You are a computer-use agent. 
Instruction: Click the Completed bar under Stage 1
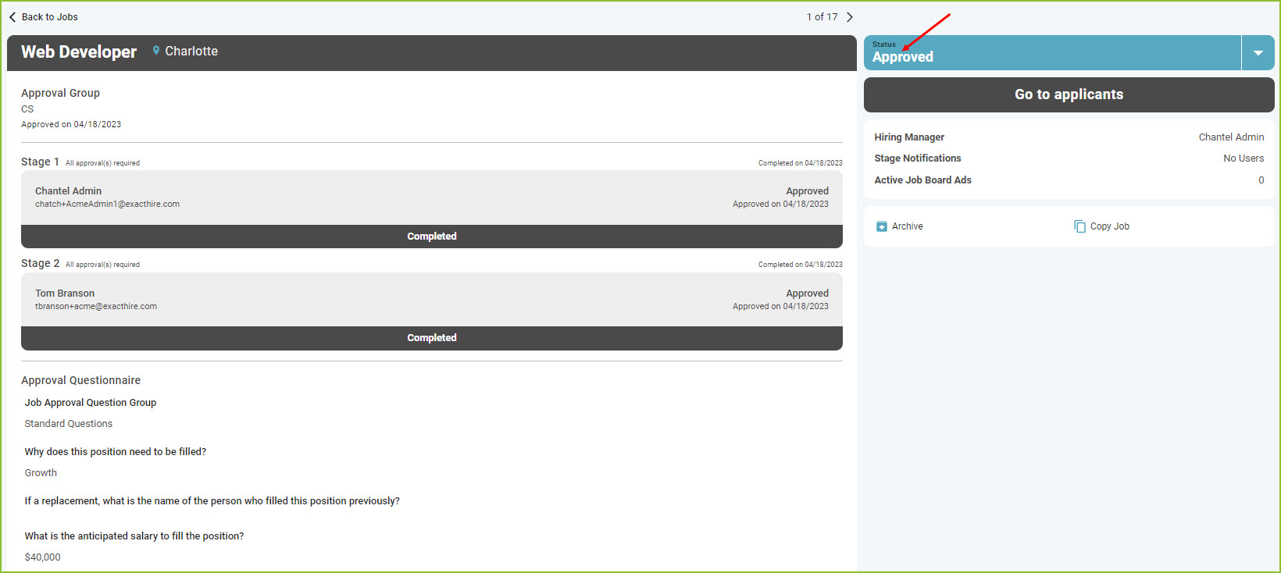(x=432, y=237)
